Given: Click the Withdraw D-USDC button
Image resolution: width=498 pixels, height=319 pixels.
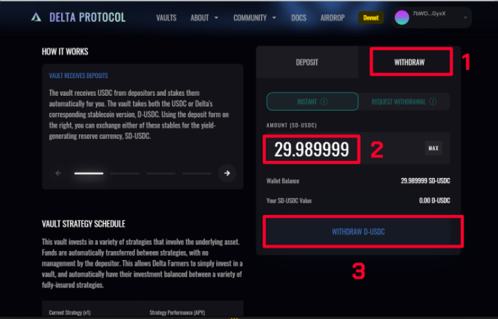Looking at the screenshot, I should pyautogui.click(x=358, y=232).
